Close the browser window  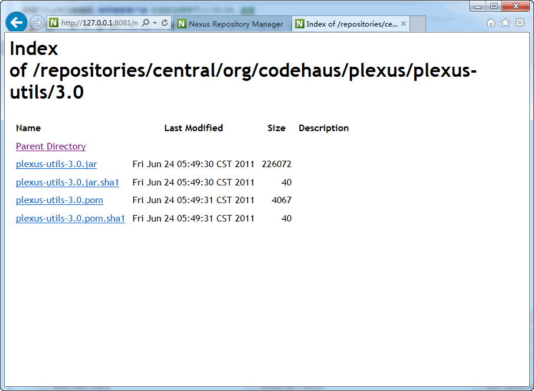coord(516,6)
